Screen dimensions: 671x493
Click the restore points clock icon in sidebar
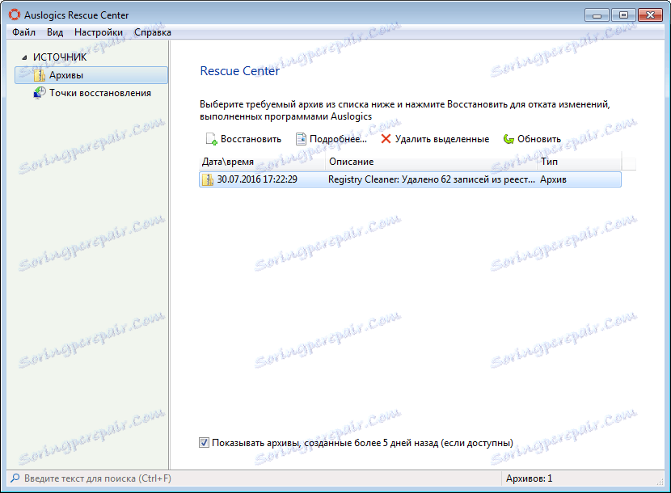click(x=40, y=93)
